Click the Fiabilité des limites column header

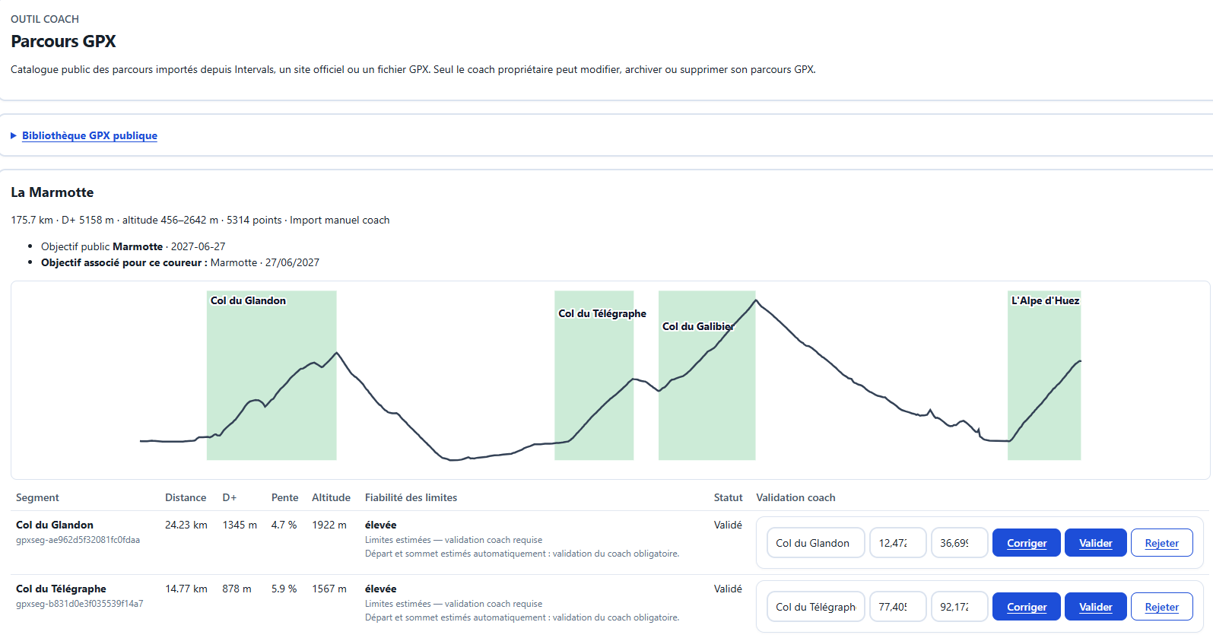pyautogui.click(x=411, y=497)
